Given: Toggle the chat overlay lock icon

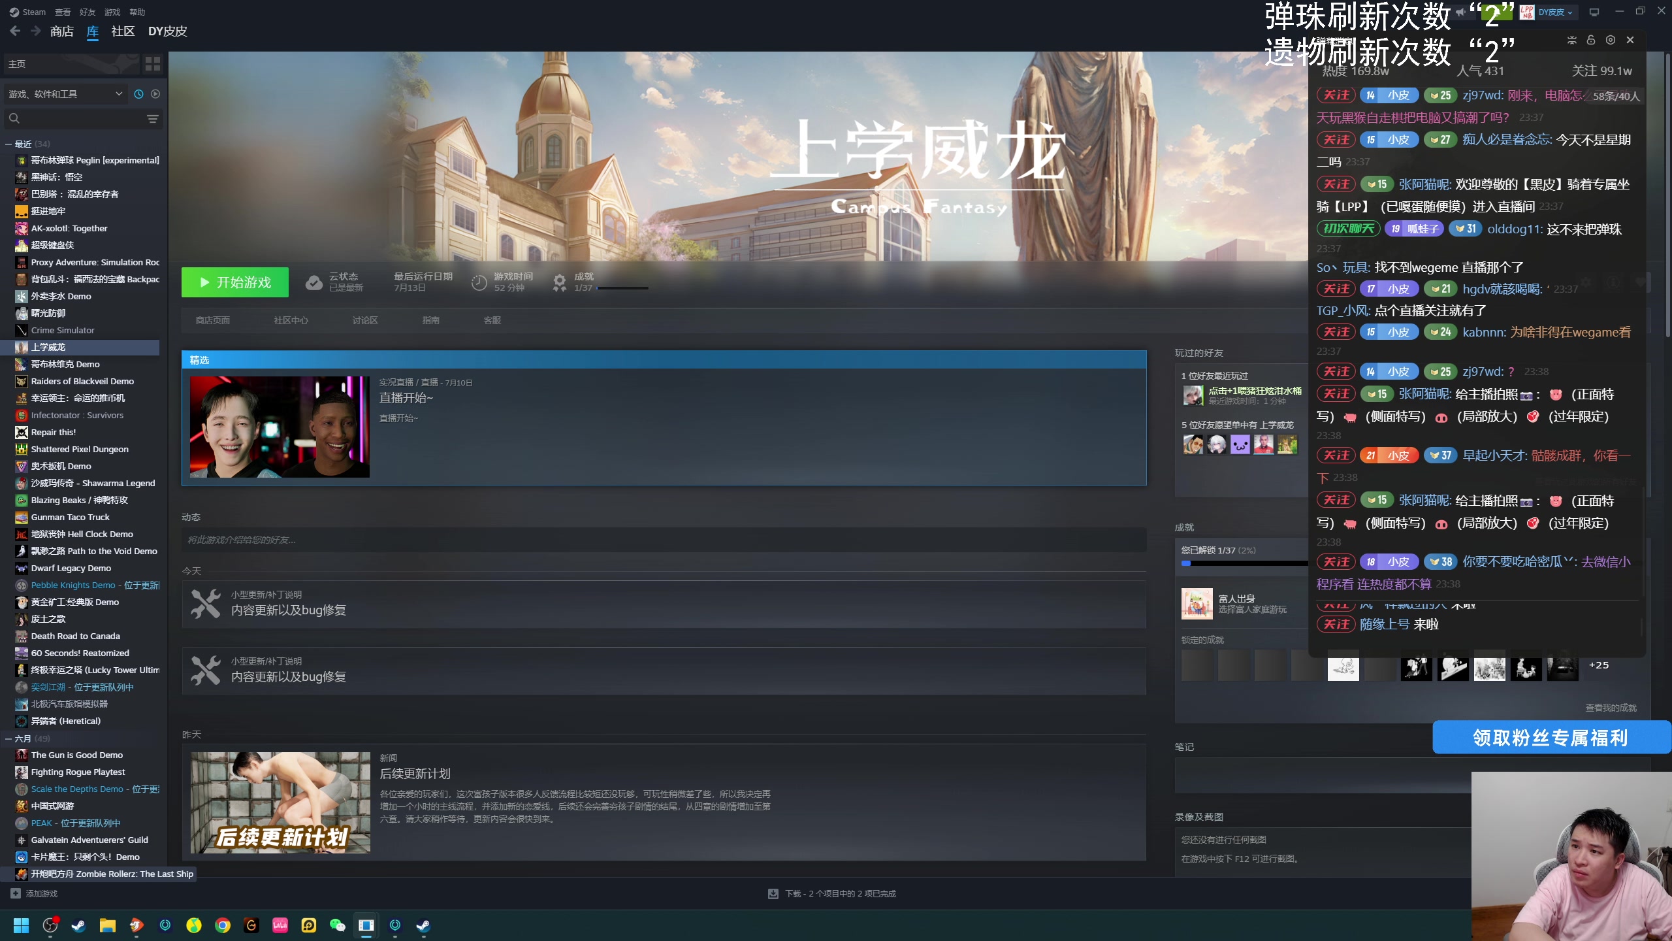Looking at the screenshot, I should [1591, 40].
